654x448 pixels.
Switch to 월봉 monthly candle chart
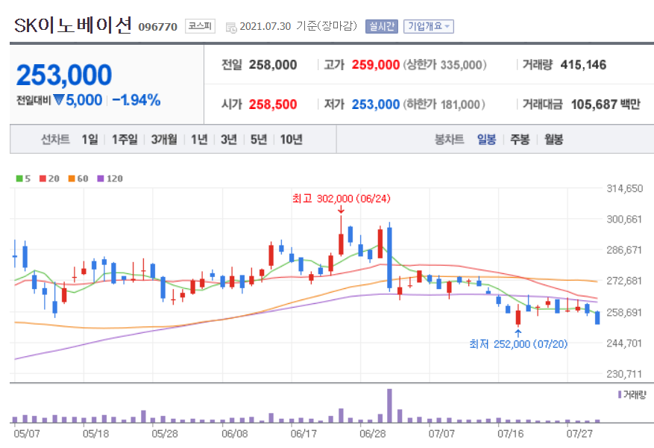pos(554,140)
